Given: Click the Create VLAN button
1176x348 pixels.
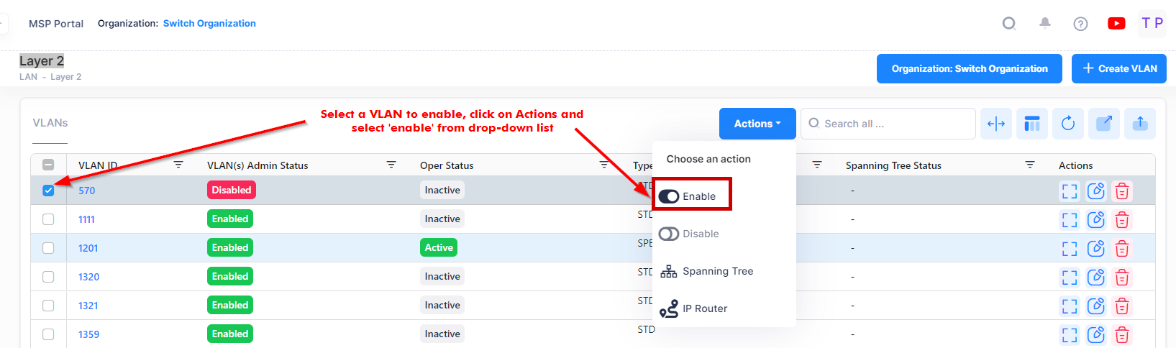Looking at the screenshot, I should tap(1118, 69).
